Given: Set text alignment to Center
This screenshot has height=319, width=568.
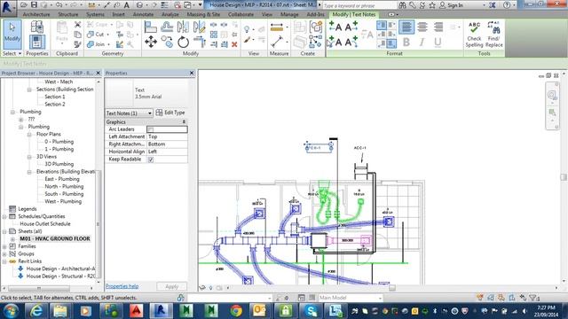Looking at the screenshot, I should click(422, 27).
